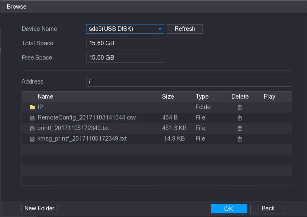
Task: Click the Name column header
Action: (x=46, y=97)
